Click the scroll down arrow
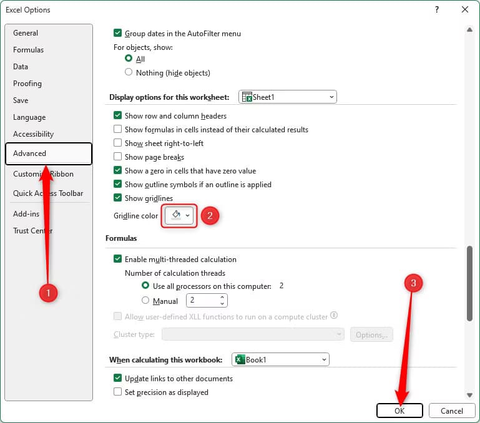Image resolution: width=480 pixels, height=423 pixels. click(469, 395)
